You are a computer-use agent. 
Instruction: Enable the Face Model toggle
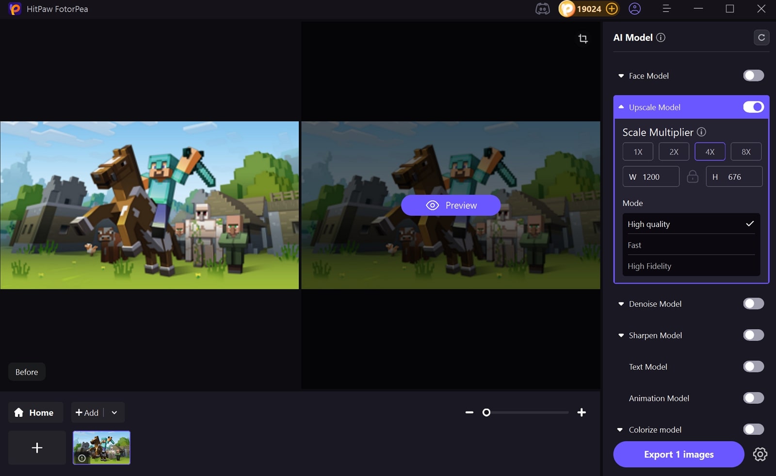point(753,76)
